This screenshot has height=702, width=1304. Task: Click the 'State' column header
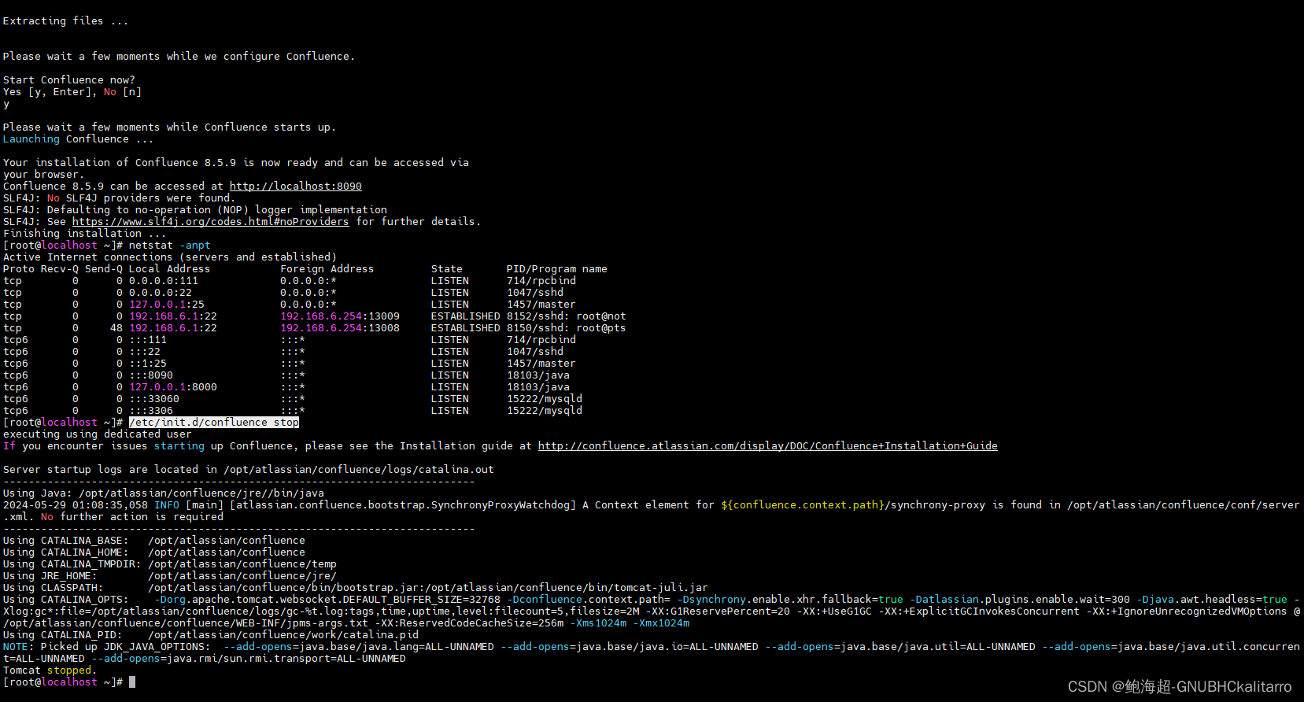click(446, 269)
